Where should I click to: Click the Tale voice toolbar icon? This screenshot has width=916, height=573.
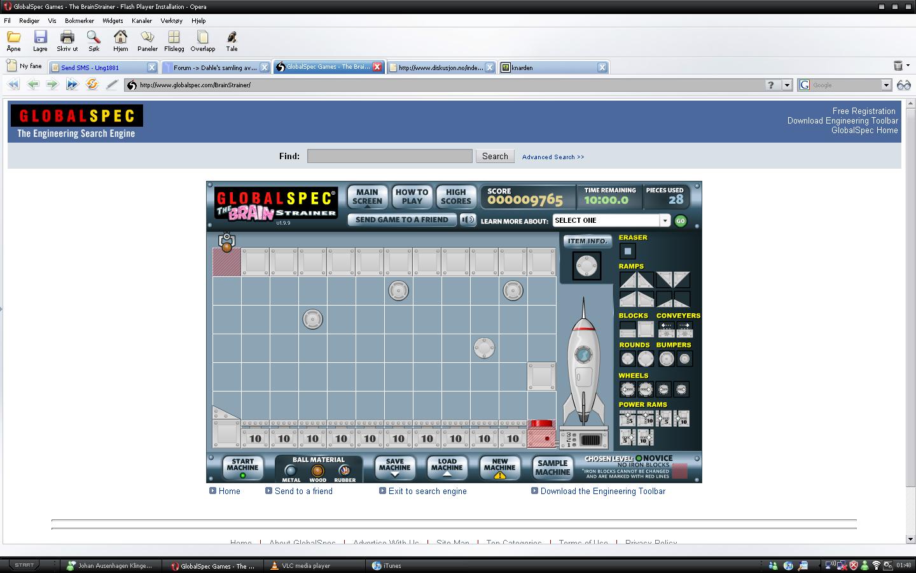tap(232, 41)
